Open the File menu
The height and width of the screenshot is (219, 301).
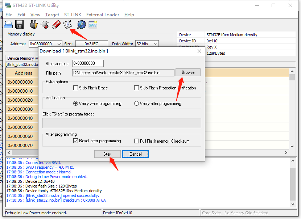coord(9,15)
